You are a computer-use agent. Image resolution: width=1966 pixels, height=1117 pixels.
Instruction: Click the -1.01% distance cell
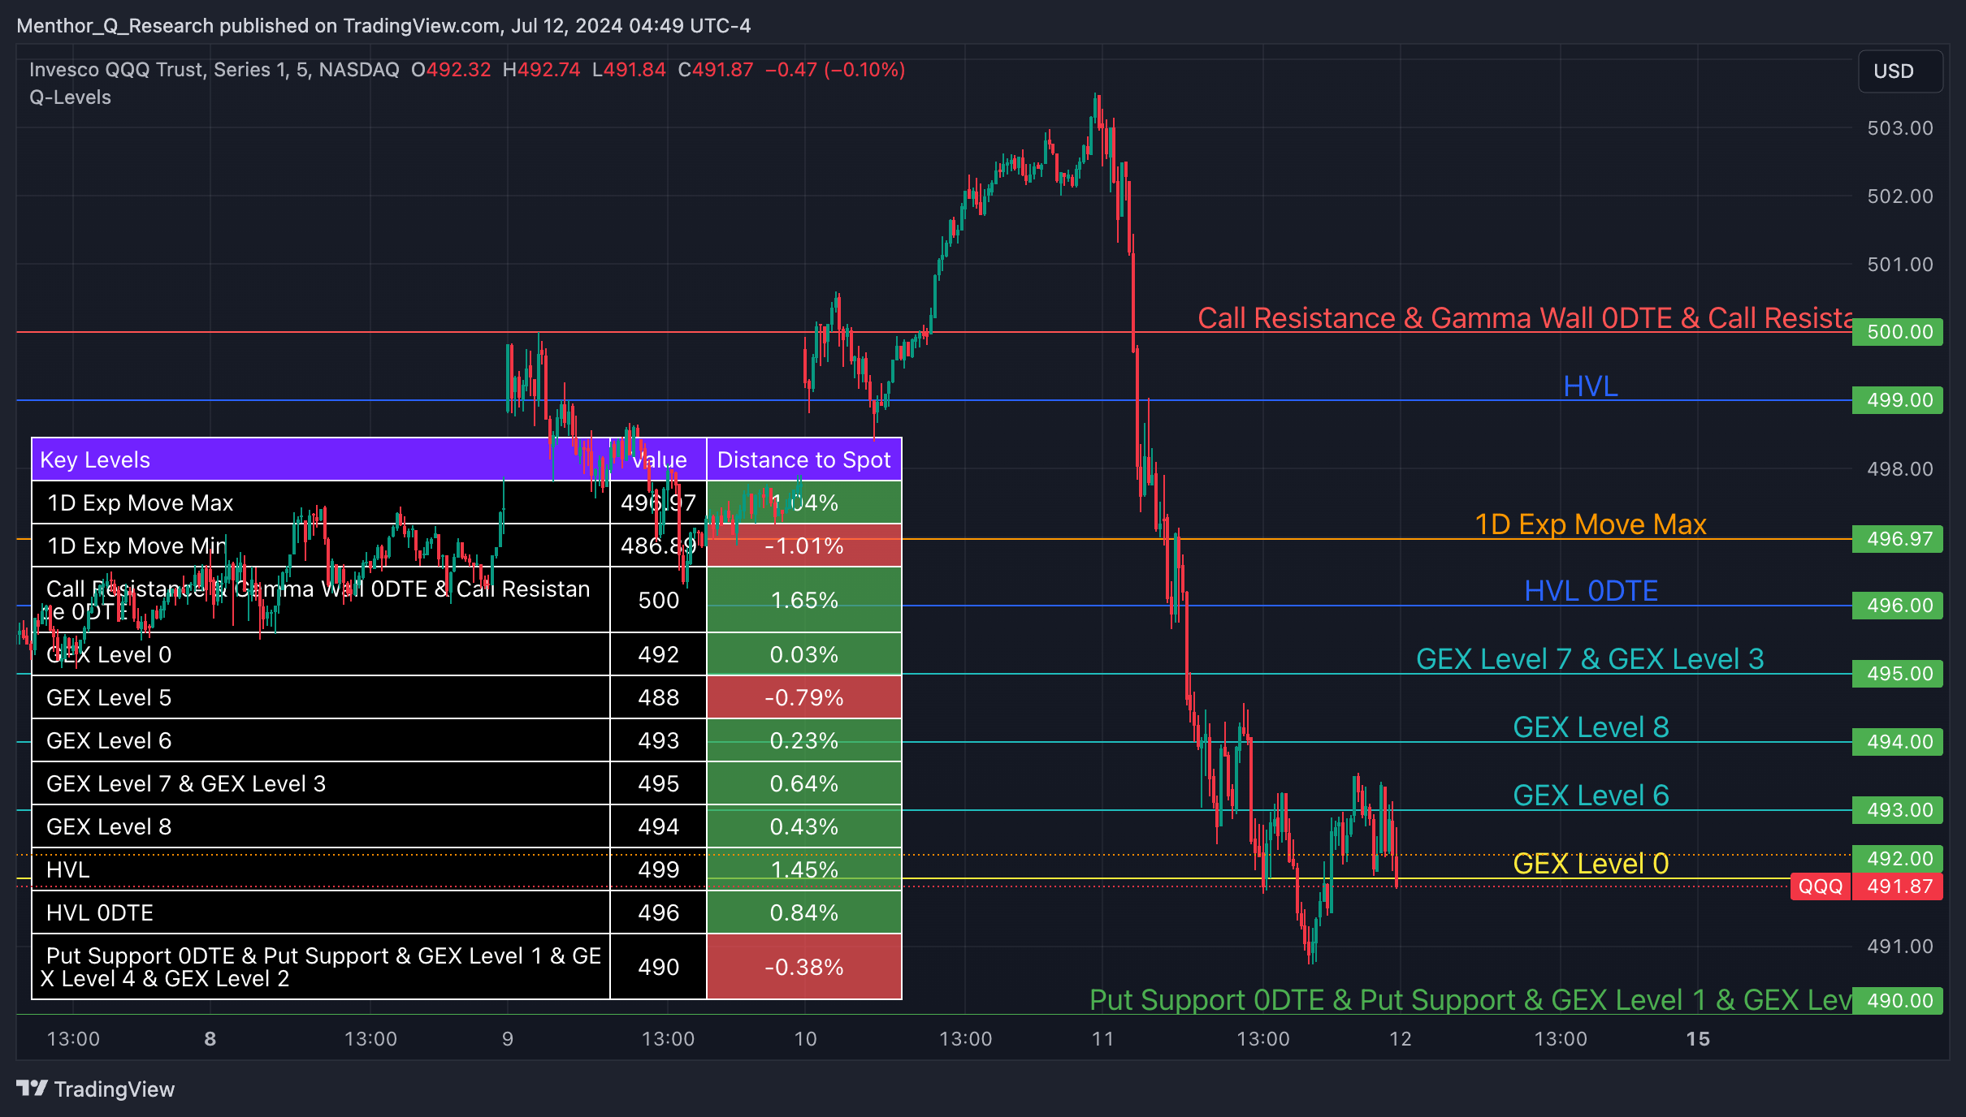(x=804, y=546)
